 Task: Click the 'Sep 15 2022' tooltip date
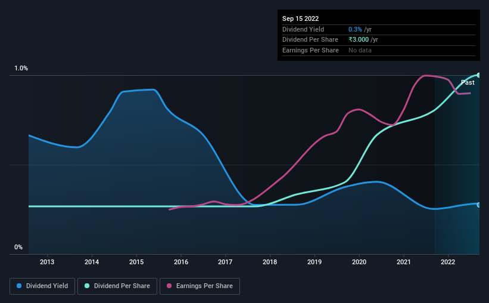300,18
